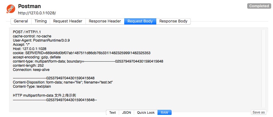273x117 pixels.
Task: View the Response Header tab
Action: coord(105,21)
